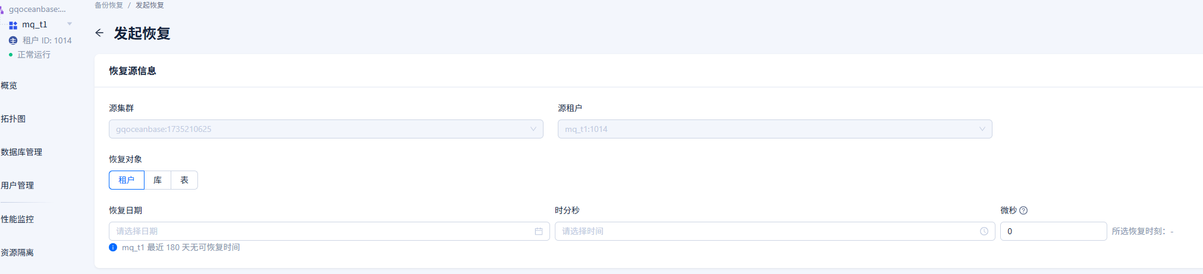Image resolution: width=1203 pixels, height=274 pixels.
Task: Click the 请选择日期 date input
Action: (x=329, y=231)
